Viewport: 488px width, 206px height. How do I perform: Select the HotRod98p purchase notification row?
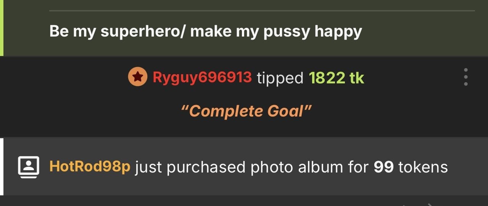click(246, 167)
